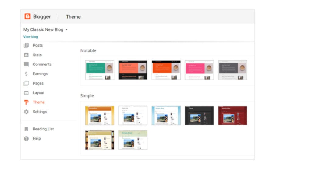The height and width of the screenshot is (170, 312).
Task: Click the Pages icon in sidebar
Action: coord(26,83)
